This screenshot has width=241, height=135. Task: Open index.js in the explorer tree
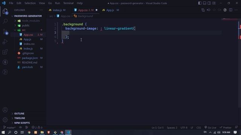[28, 48]
